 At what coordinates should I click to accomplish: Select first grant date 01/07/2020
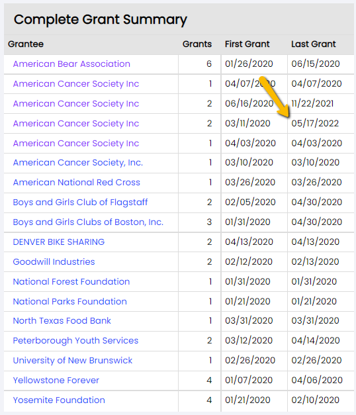pos(249,381)
